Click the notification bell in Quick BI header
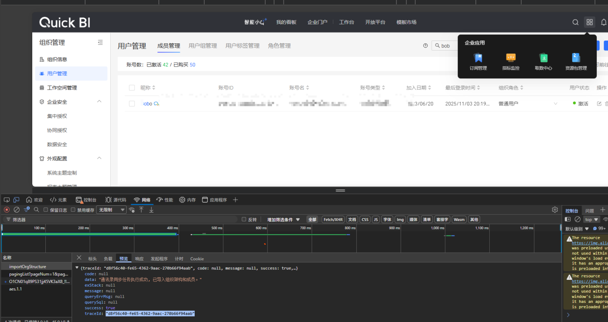Screen dimensions: 608x322 (604, 22)
